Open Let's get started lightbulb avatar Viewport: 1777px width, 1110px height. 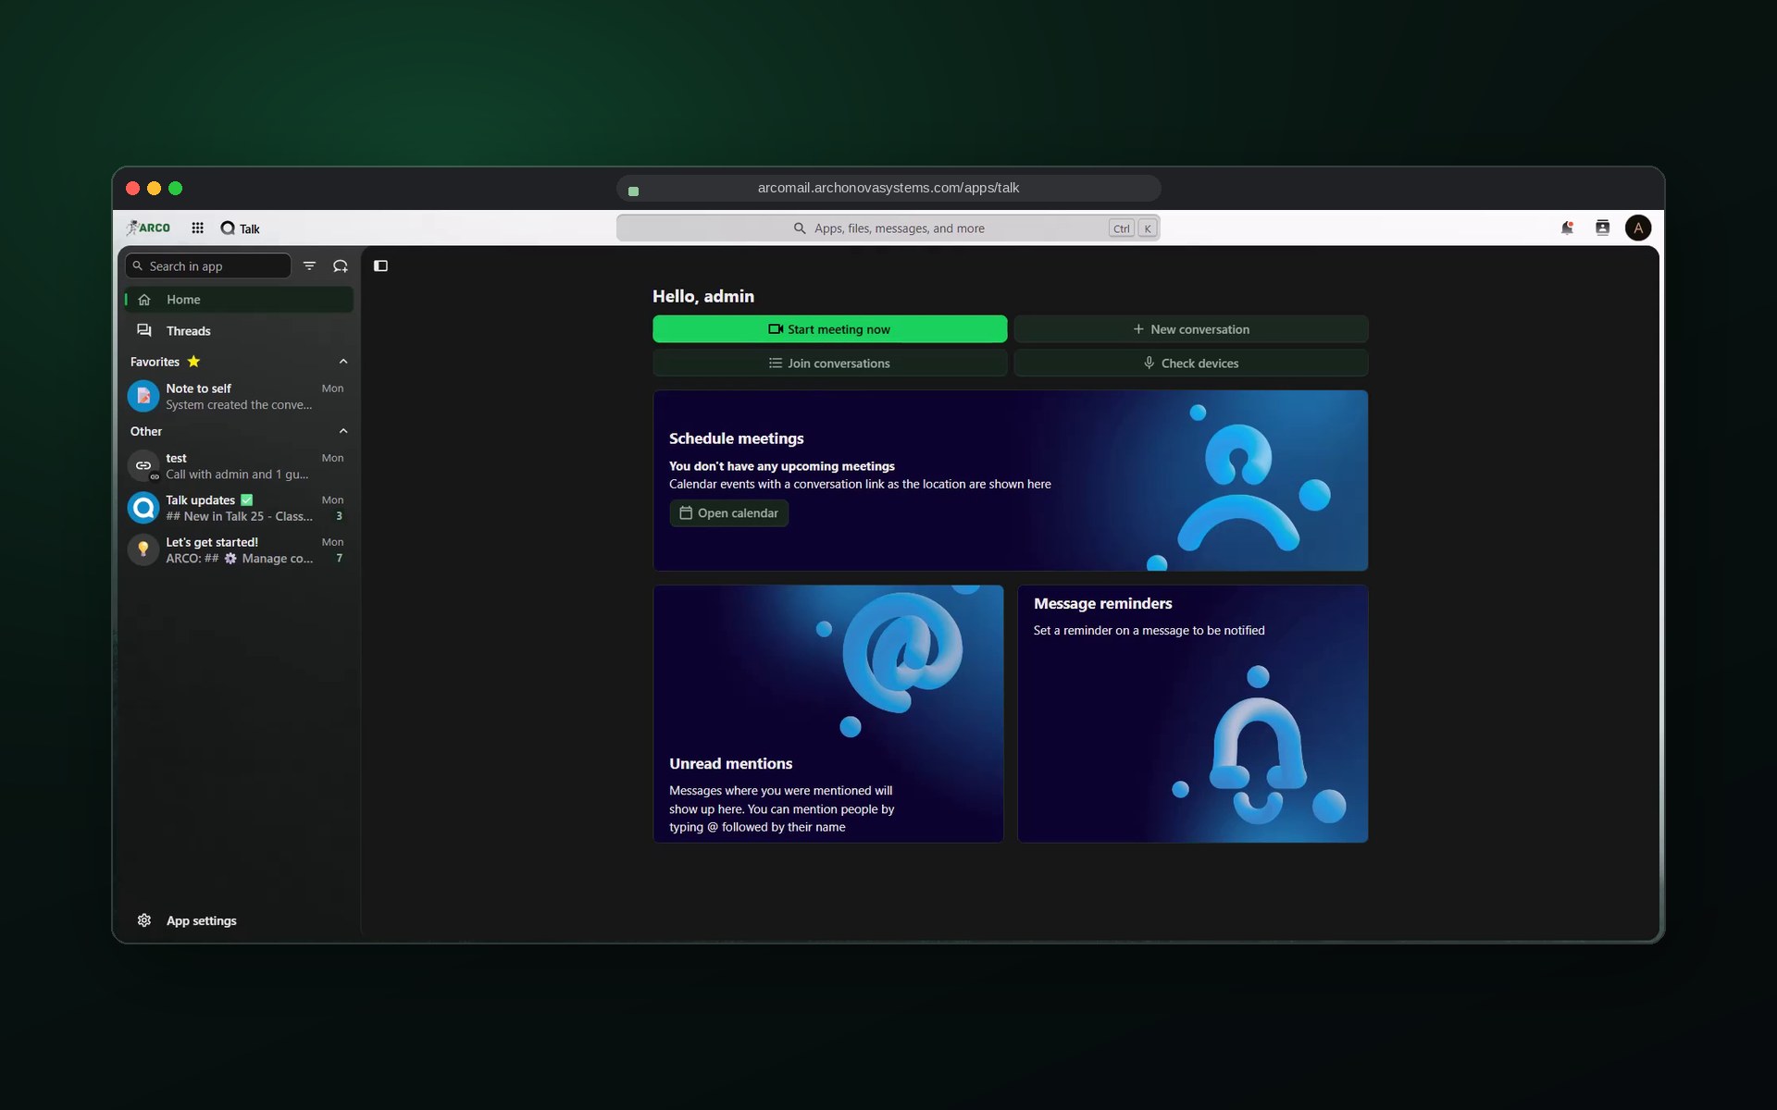tap(143, 549)
